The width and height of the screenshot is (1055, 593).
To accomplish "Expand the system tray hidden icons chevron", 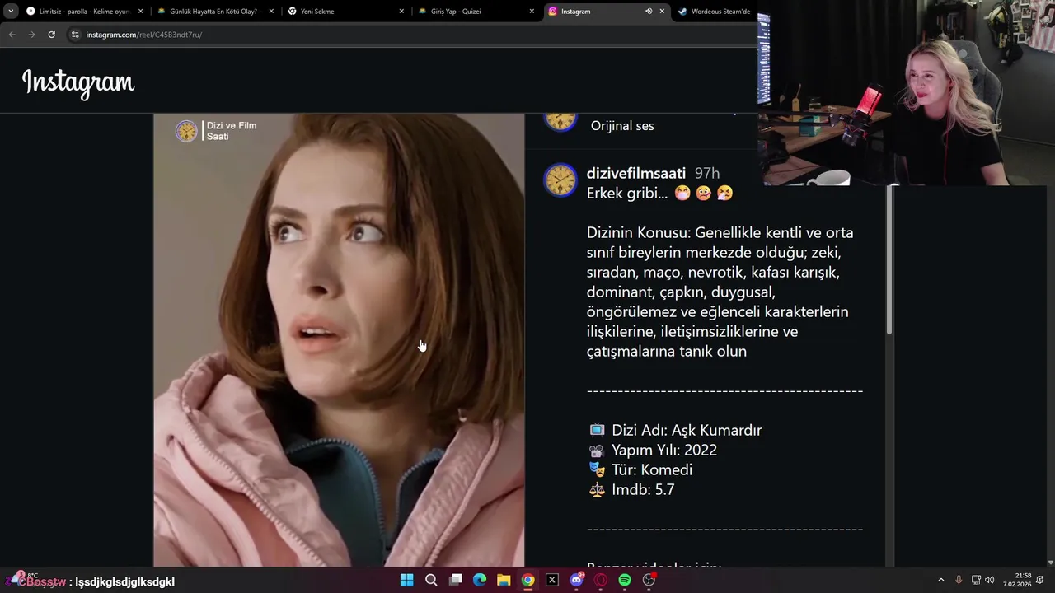I will click(941, 580).
